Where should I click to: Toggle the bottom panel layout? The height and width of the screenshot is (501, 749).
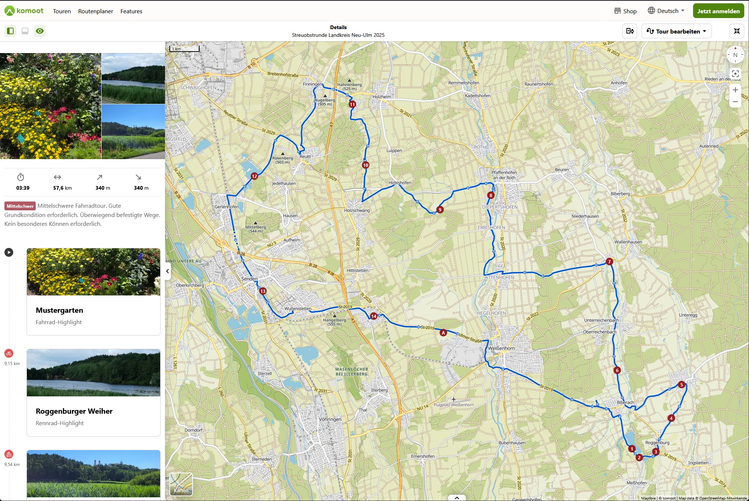tap(25, 31)
